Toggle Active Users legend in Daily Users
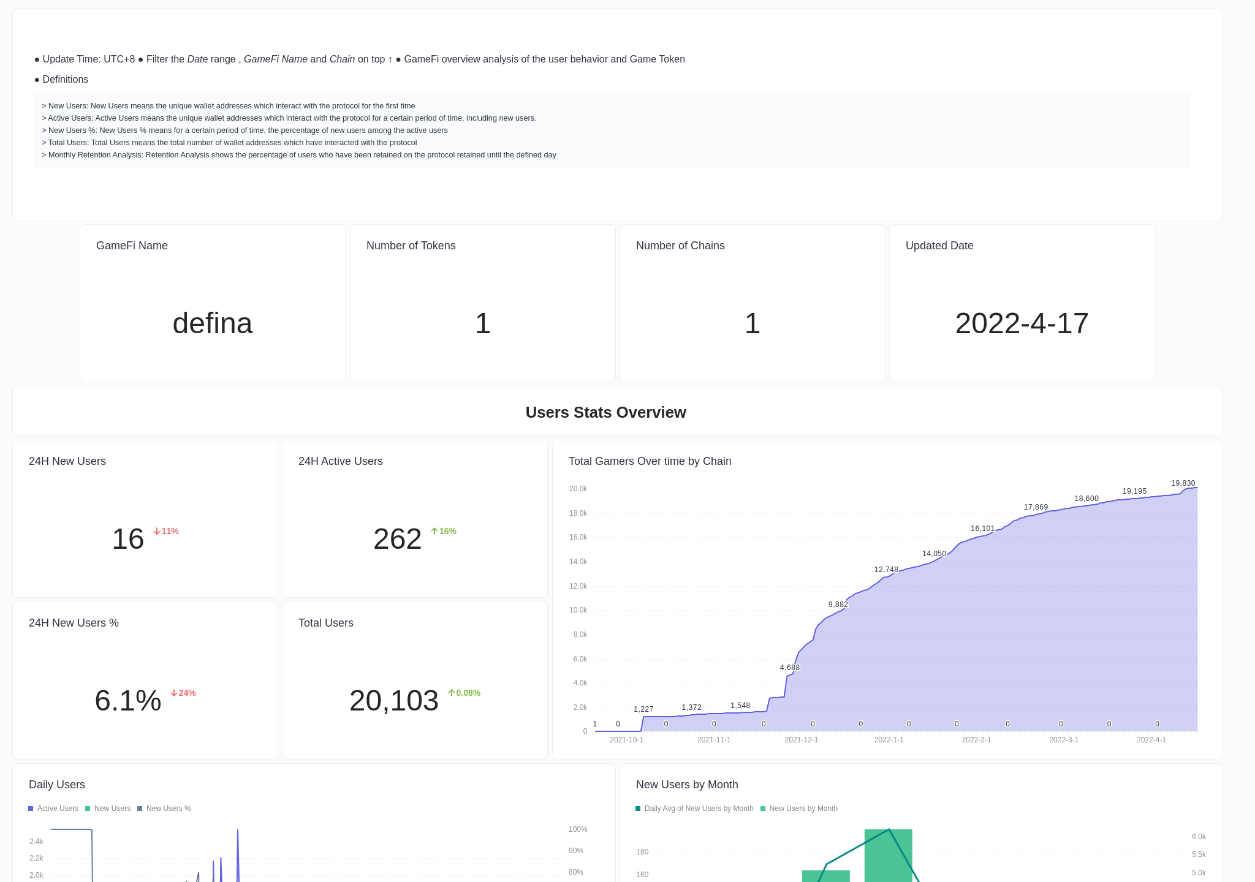This screenshot has height=882, width=1255. coord(53,809)
